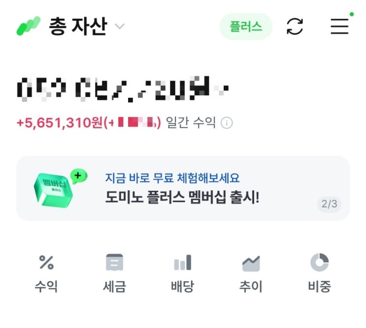Tap the 2/3 banner page indicator
The image size is (366, 328).
329,204
